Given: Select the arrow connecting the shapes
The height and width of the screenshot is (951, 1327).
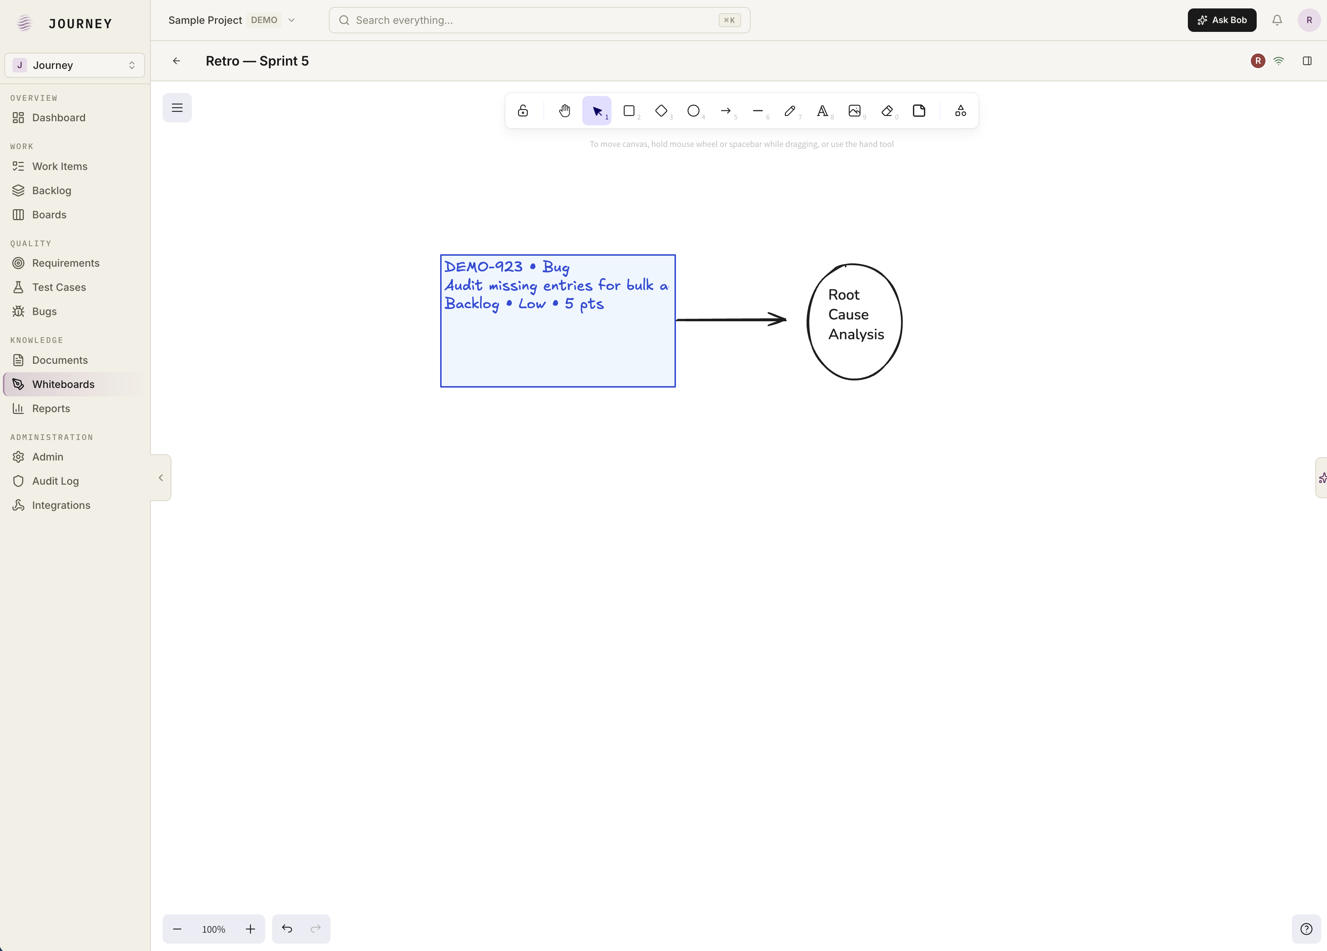Looking at the screenshot, I should pyautogui.click(x=731, y=319).
